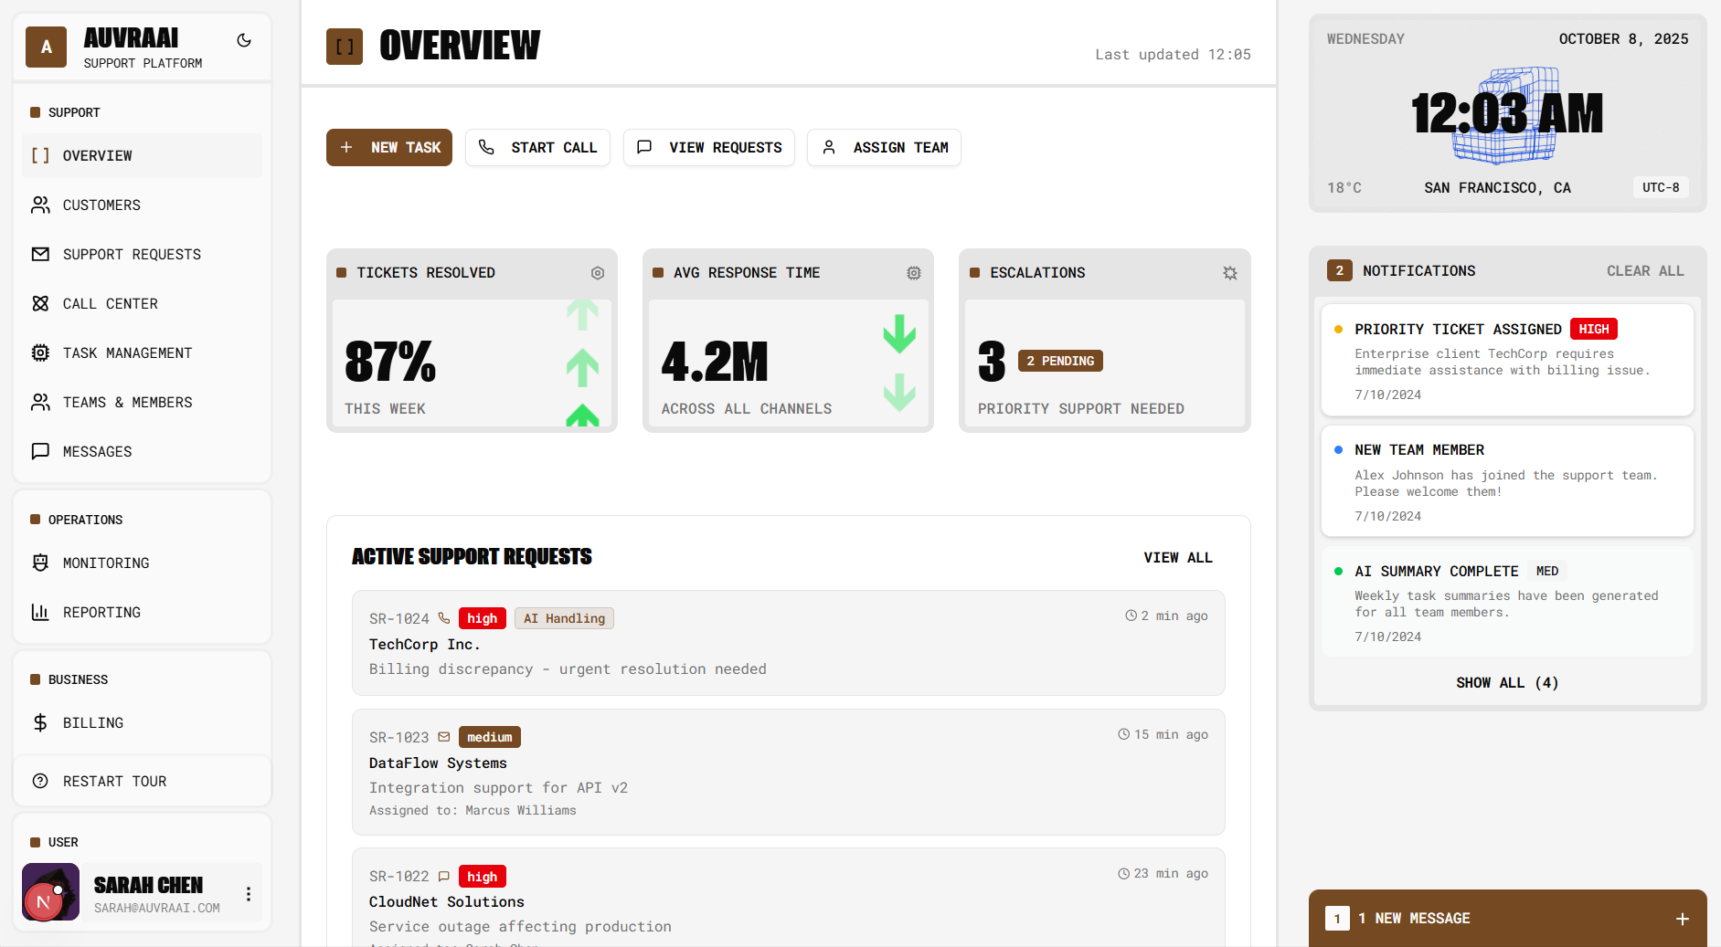This screenshot has width=1721, height=947.
Task: Open View All active support requests
Action: pos(1177,557)
